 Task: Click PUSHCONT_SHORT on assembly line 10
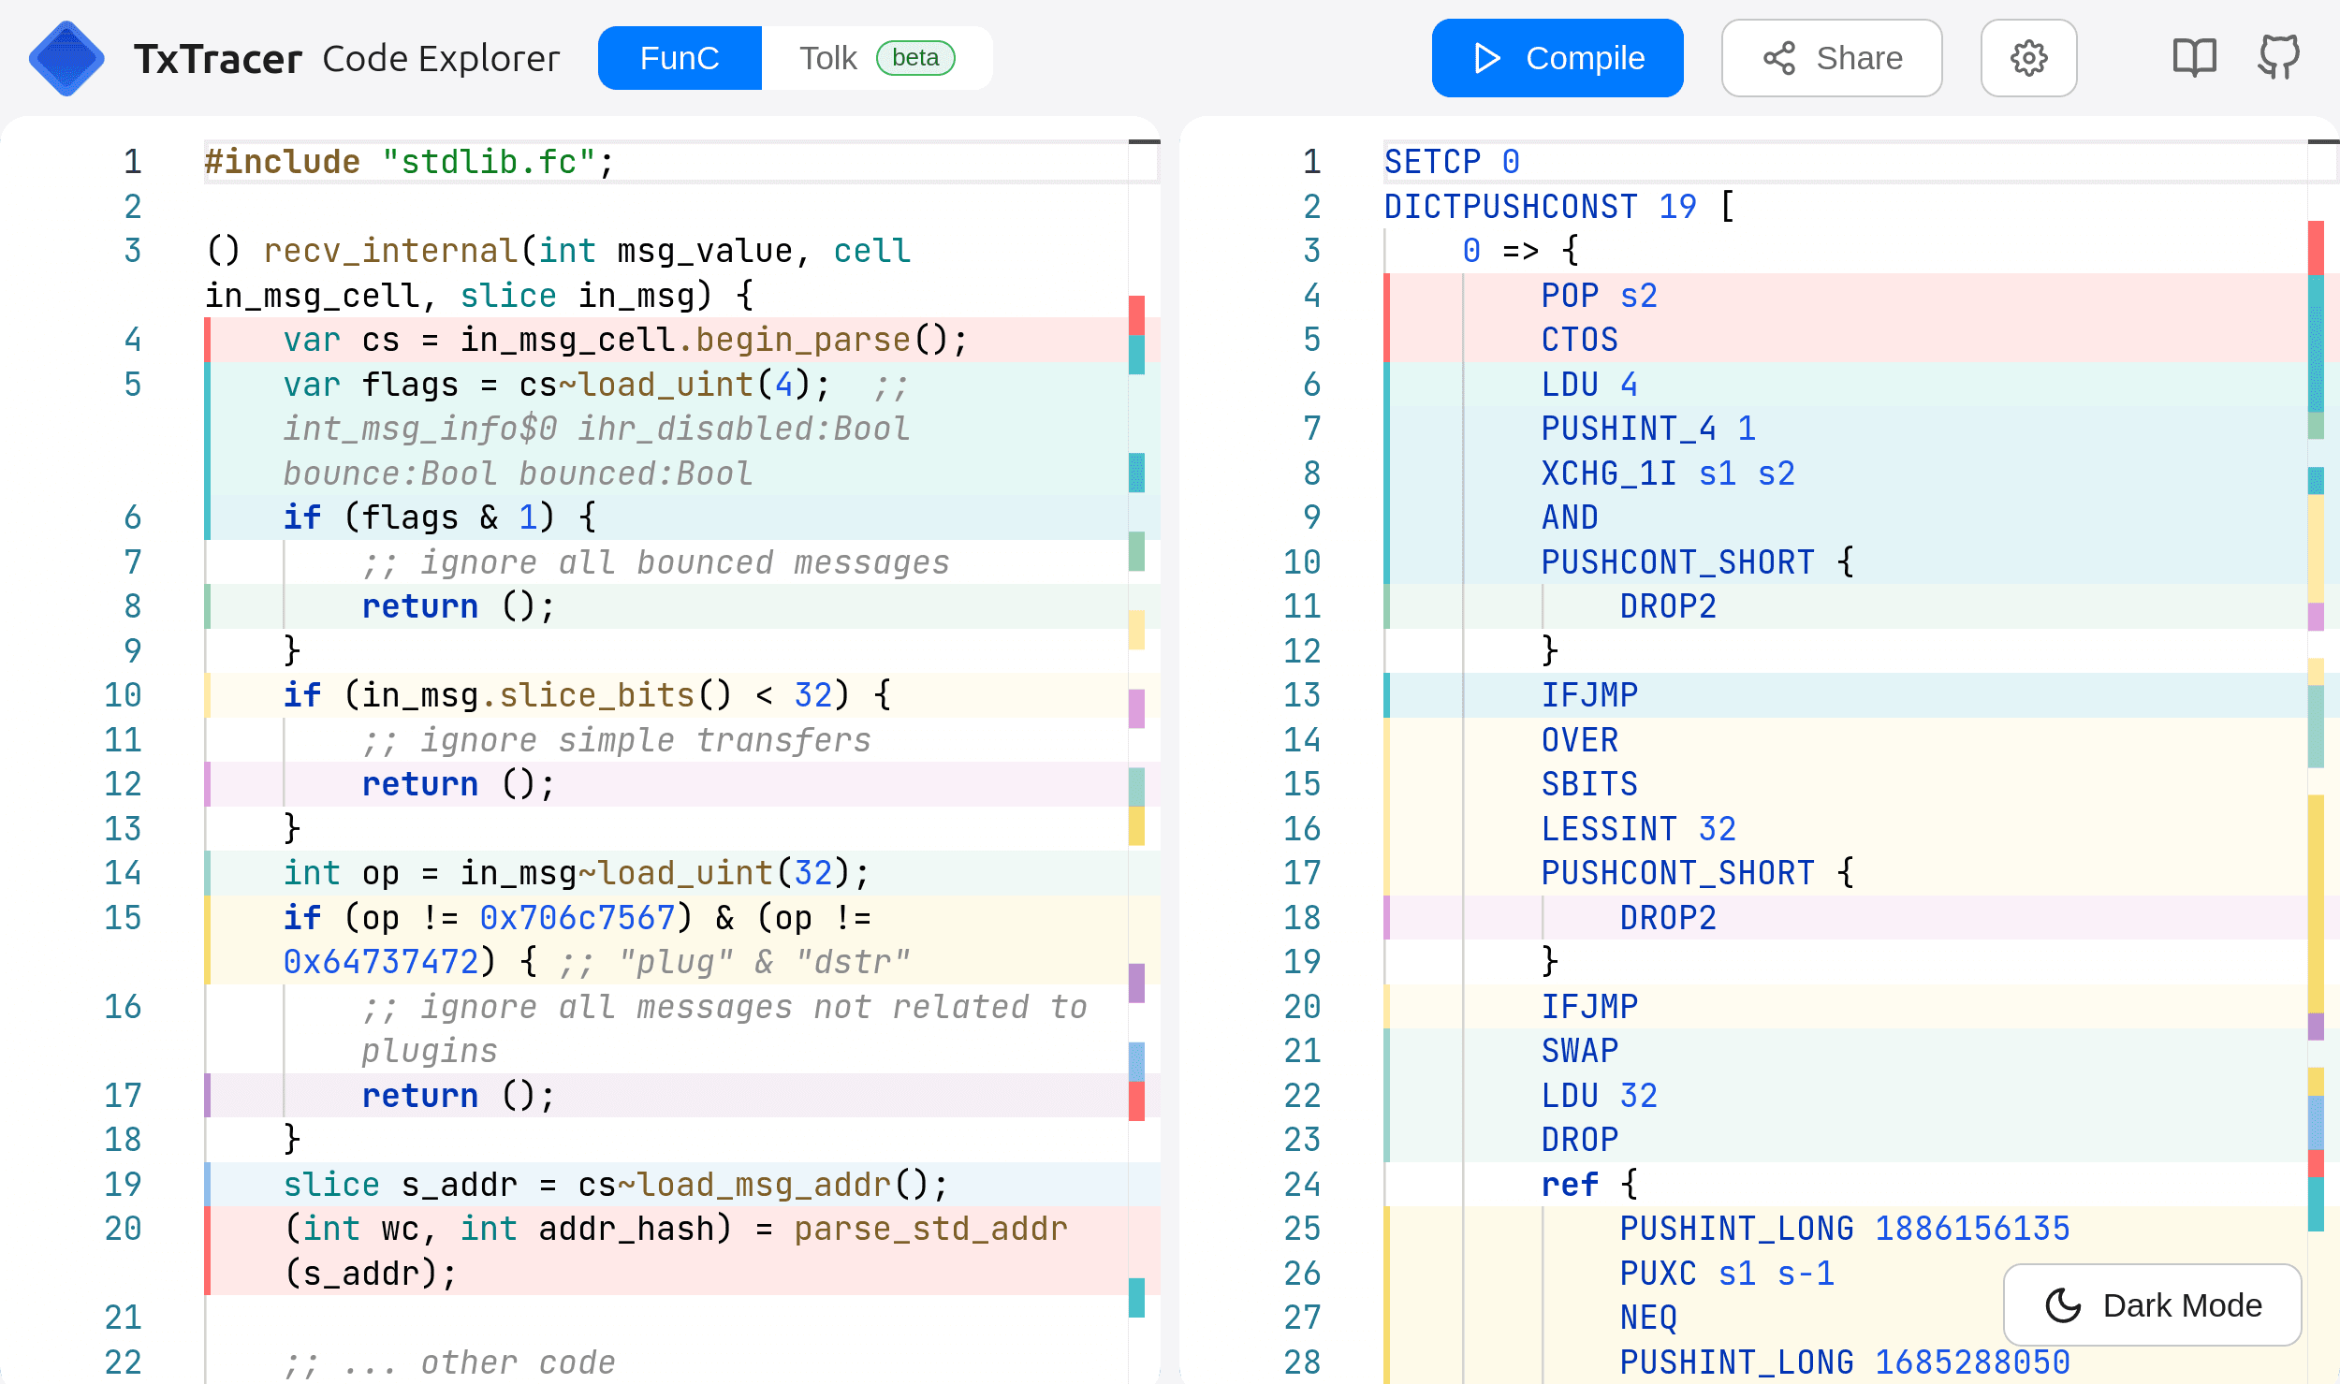[1678, 562]
